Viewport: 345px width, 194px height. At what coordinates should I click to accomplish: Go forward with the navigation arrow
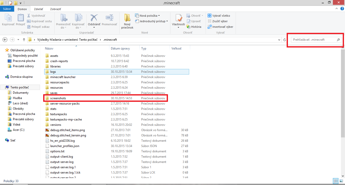pos(12,40)
